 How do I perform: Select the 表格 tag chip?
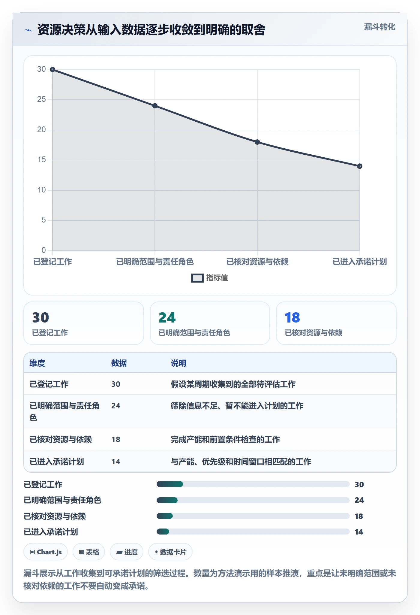pyautogui.click(x=89, y=552)
